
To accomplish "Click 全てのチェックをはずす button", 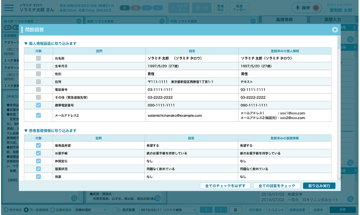I will tap(225, 186).
